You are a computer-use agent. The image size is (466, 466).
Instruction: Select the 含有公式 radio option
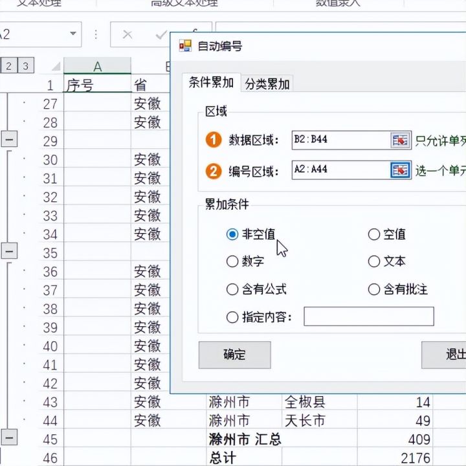[232, 289]
